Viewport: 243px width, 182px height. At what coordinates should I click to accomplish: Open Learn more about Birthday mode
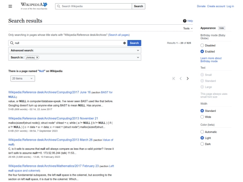pos(211,60)
